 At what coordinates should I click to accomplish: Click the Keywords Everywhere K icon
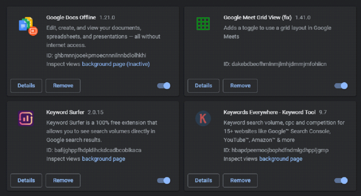tap(203, 118)
